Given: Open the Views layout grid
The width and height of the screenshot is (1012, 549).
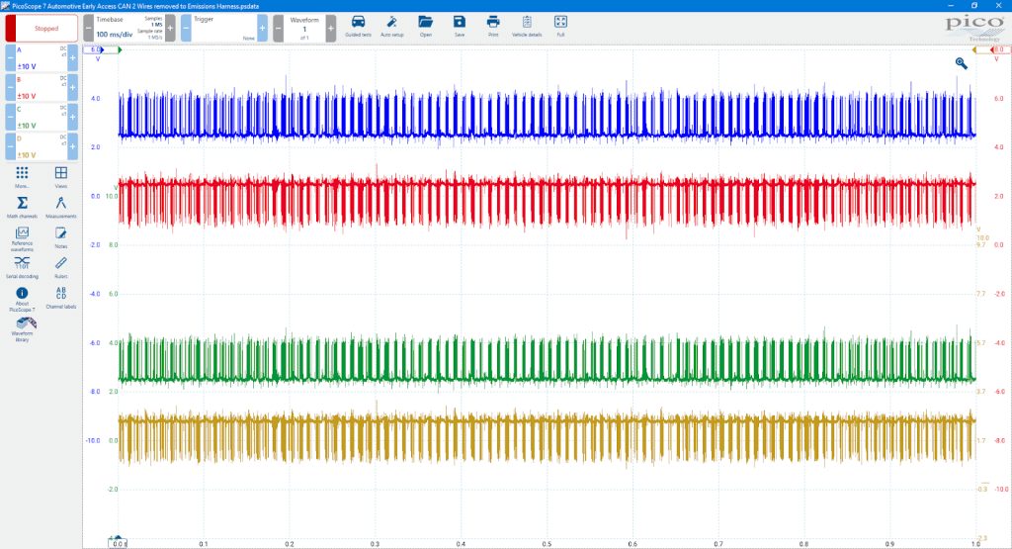Looking at the screenshot, I should click(60, 176).
